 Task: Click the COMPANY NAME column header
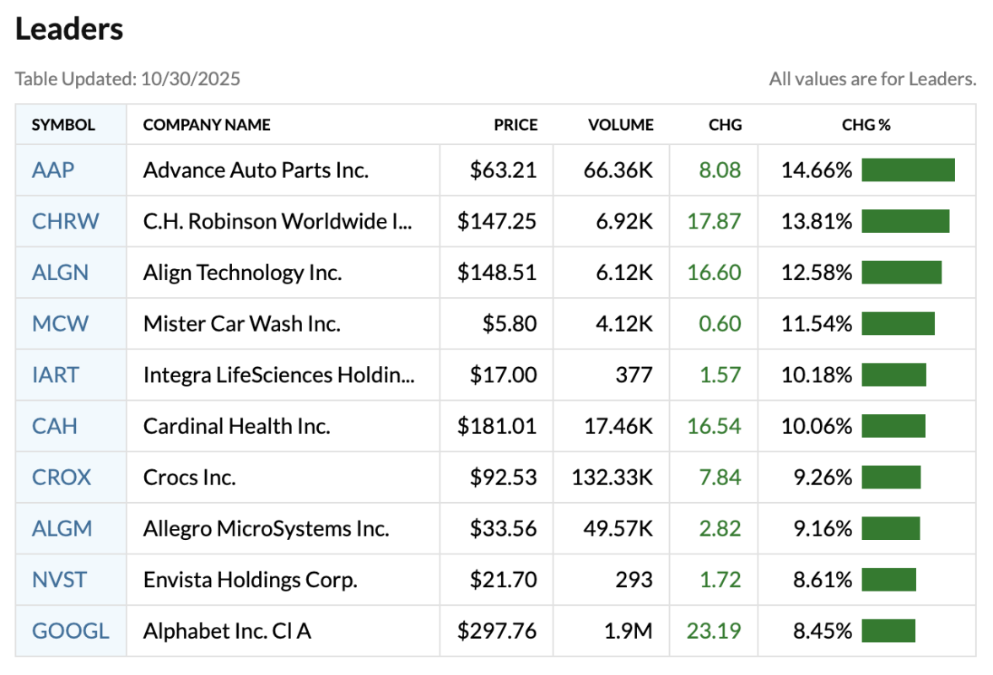(x=207, y=125)
